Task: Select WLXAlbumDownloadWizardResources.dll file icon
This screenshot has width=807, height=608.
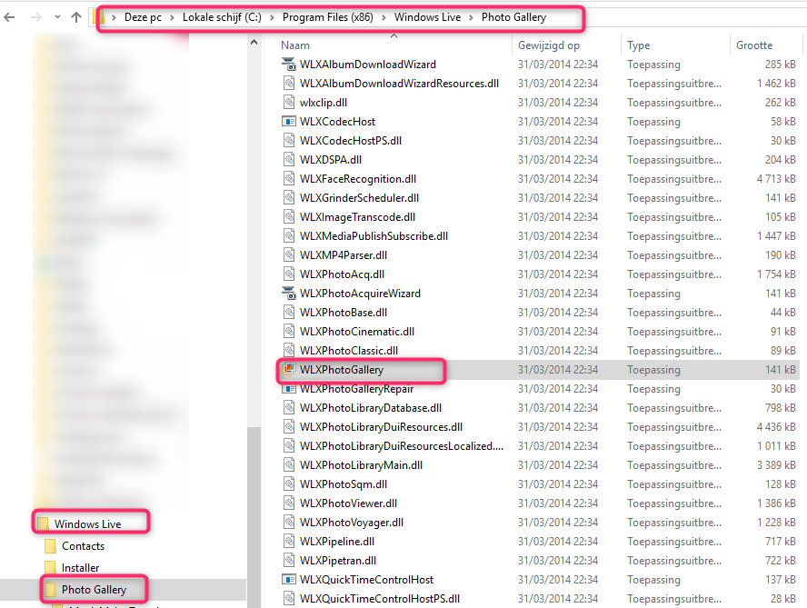Action: click(289, 84)
